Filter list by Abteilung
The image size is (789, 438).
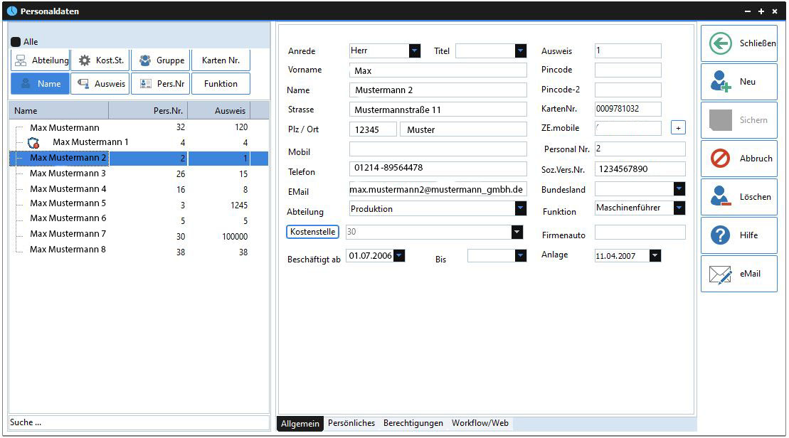pyautogui.click(x=41, y=60)
